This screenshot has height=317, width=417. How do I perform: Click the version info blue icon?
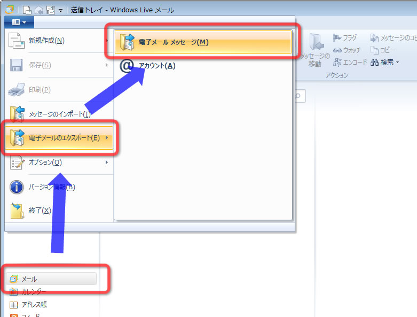click(17, 187)
